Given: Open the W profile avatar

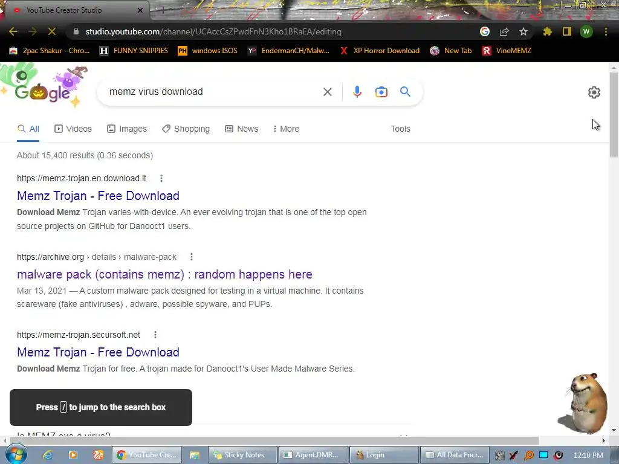Looking at the screenshot, I should [586, 31].
